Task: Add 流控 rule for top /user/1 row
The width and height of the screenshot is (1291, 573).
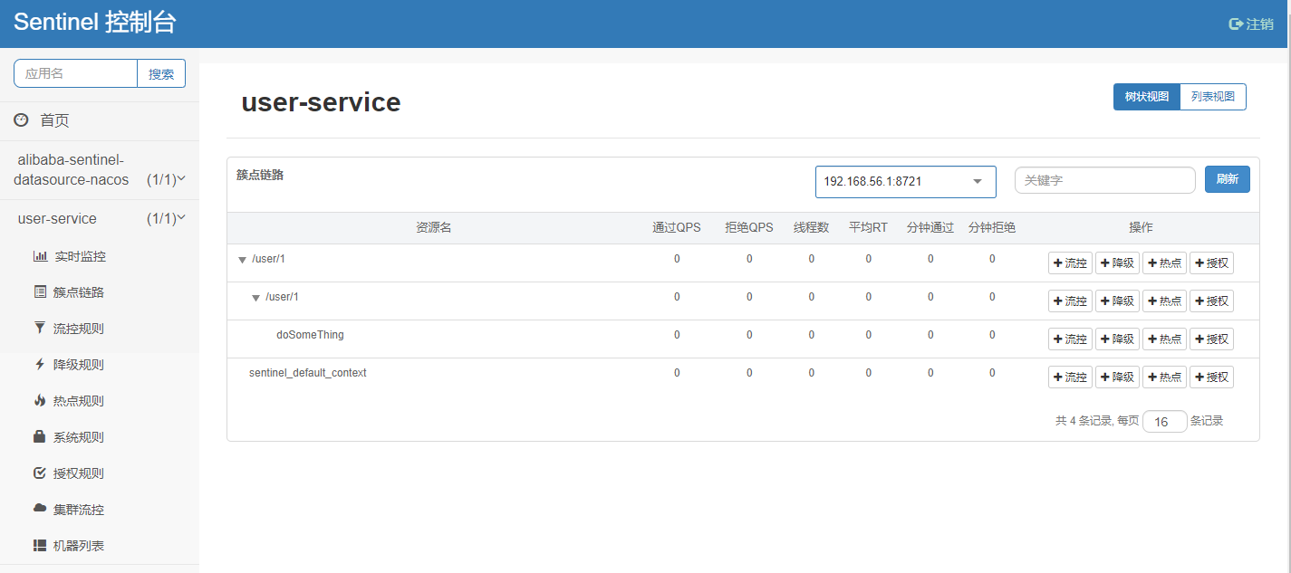Action: point(1070,263)
